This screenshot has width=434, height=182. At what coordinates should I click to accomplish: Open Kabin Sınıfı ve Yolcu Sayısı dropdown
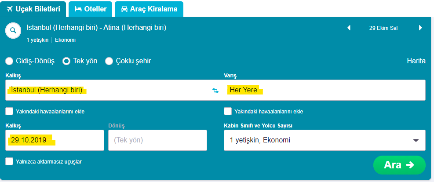coord(325,140)
